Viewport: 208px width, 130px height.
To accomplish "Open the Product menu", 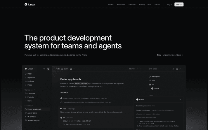I will tap(111, 4).
